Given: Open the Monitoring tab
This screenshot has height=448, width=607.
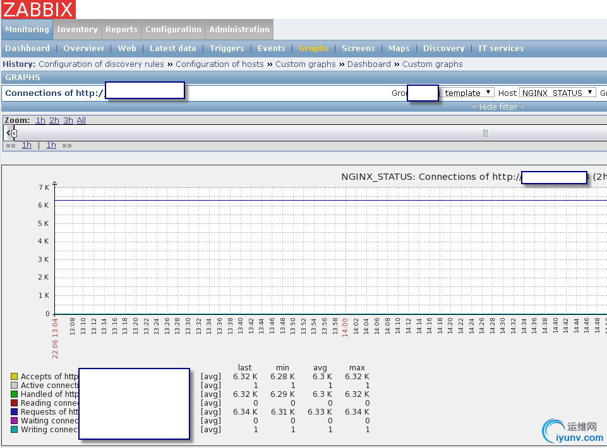Looking at the screenshot, I should [27, 30].
